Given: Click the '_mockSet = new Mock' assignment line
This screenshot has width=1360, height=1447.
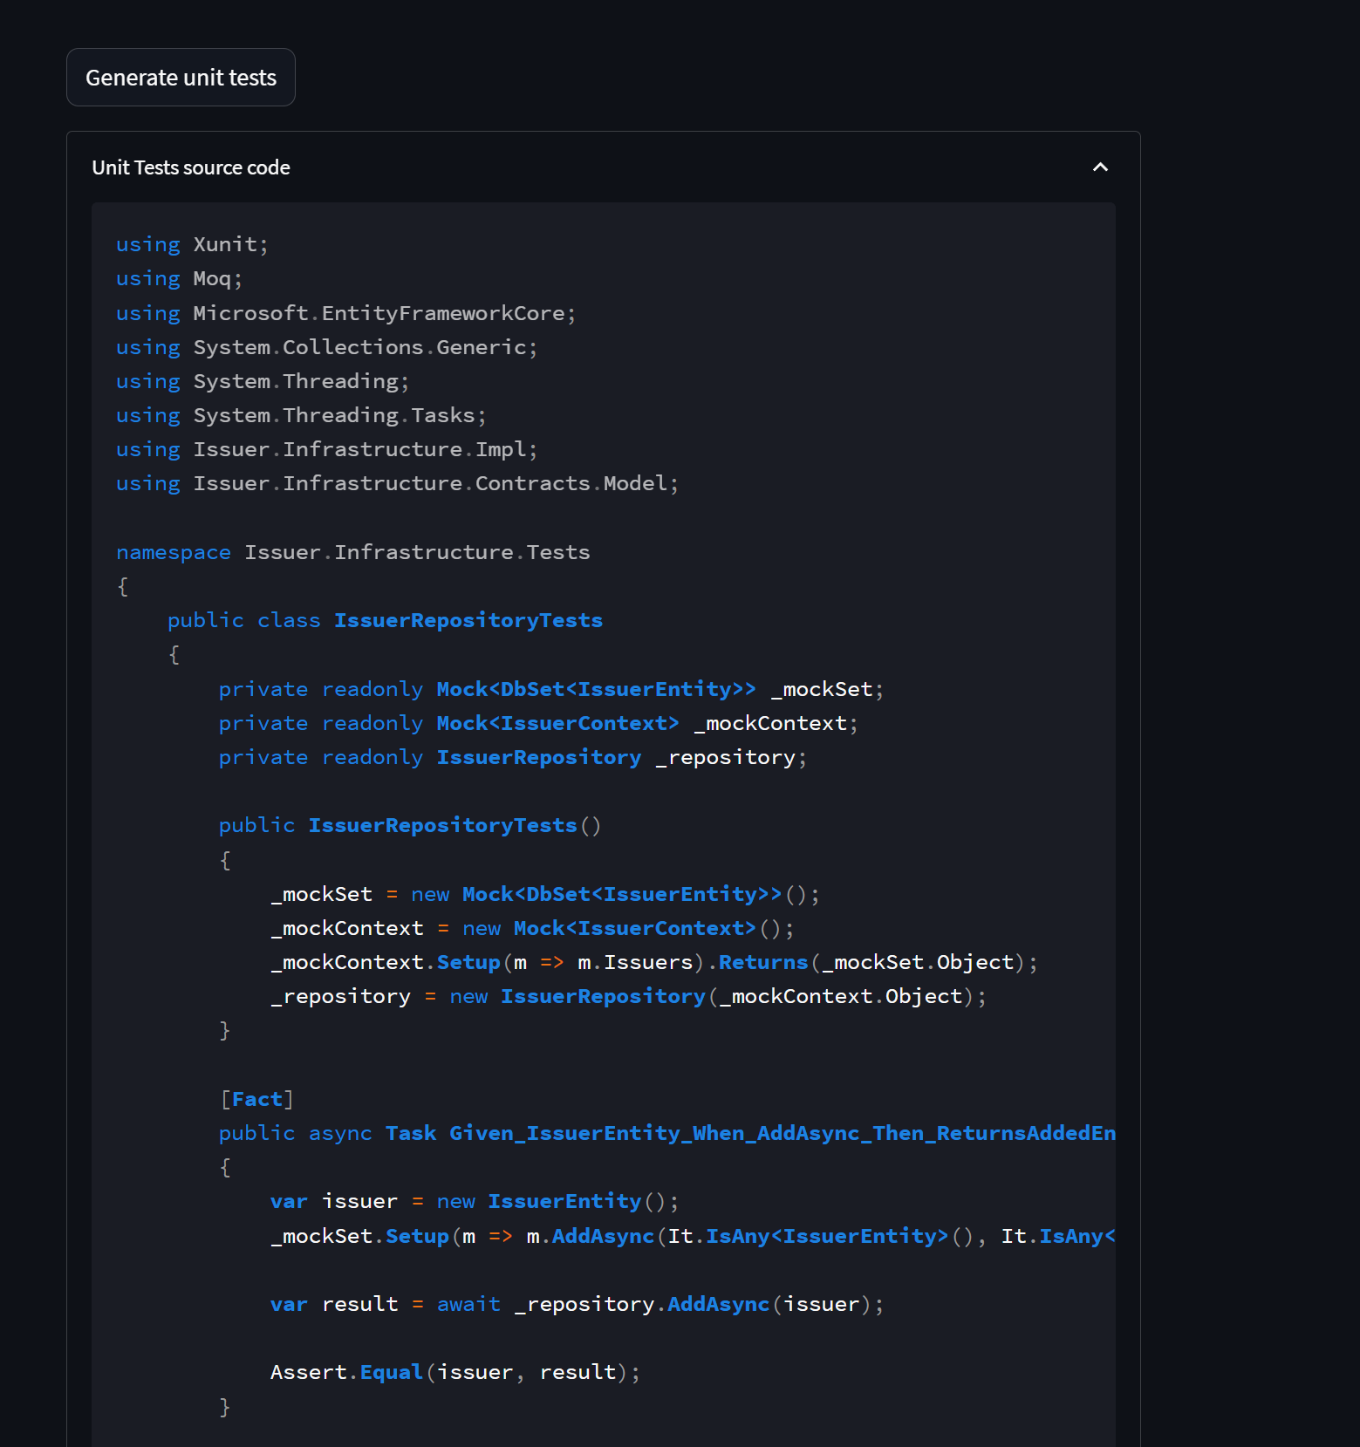Looking at the screenshot, I should [x=544, y=894].
